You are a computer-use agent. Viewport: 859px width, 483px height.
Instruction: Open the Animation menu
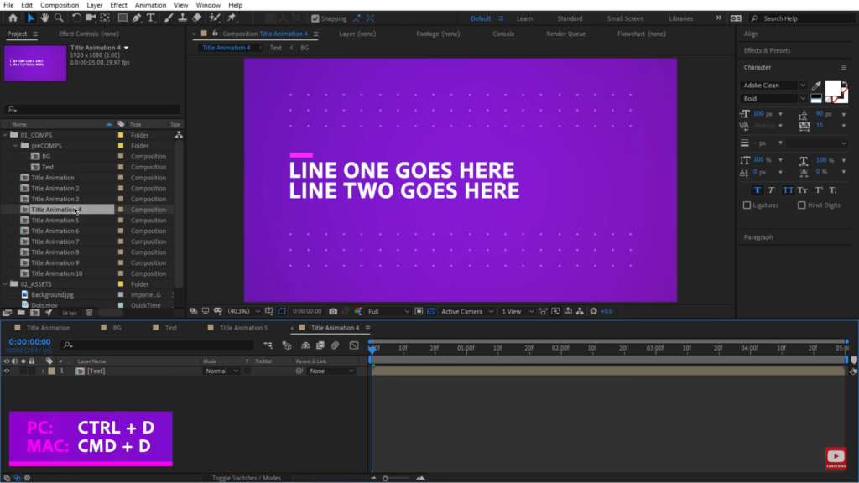[150, 5]
